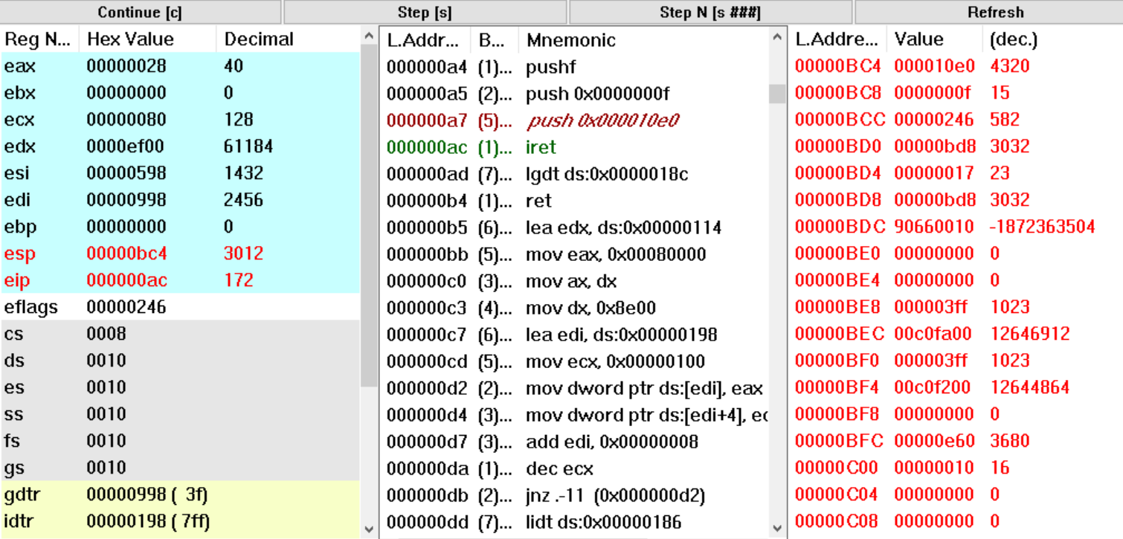Click the Continue [c] button
This screenshot has width=1123, height=539.
pyautogui.click(x=140, y=12)
